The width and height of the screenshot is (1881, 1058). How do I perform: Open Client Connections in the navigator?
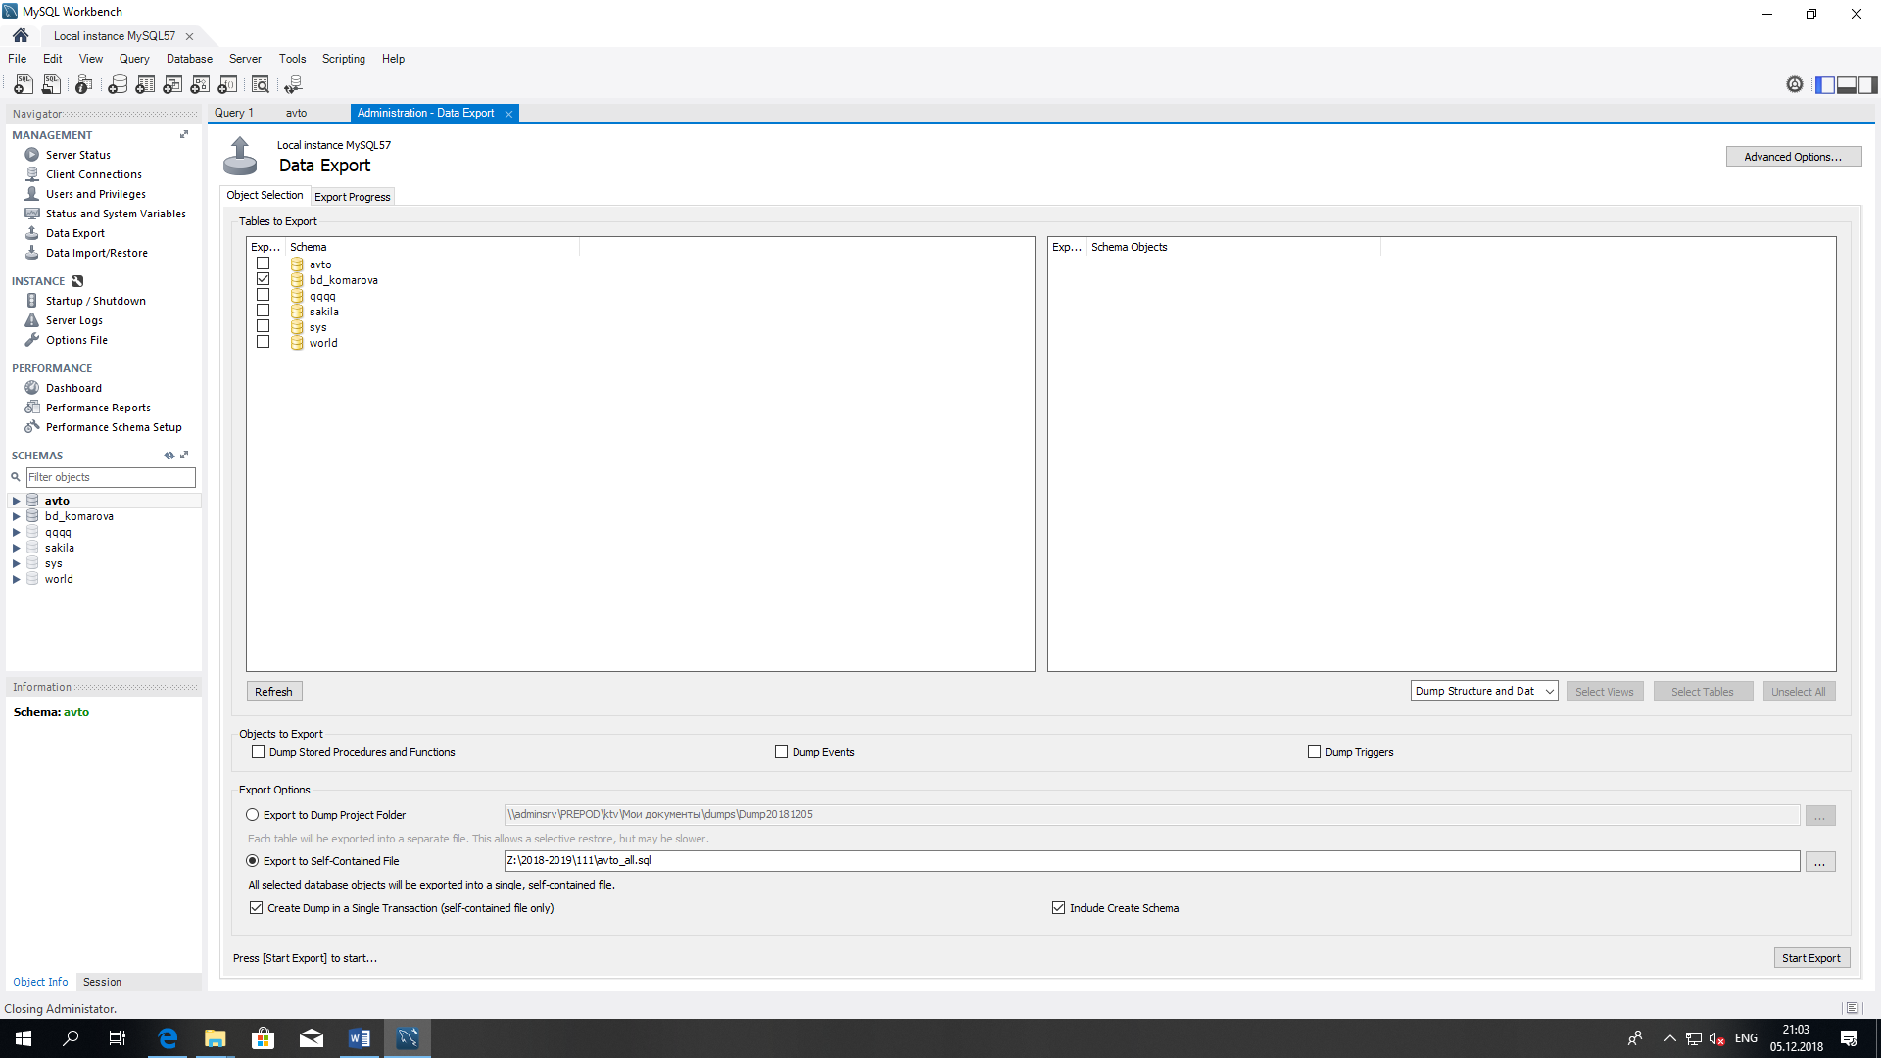click(93, 174)
